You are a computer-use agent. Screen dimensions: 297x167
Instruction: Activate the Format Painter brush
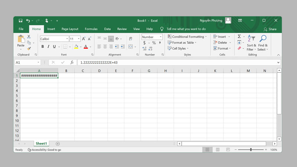[29, 49]
